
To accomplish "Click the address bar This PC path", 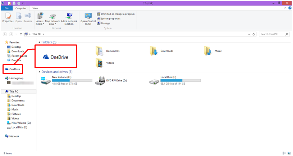I will 36,34.
